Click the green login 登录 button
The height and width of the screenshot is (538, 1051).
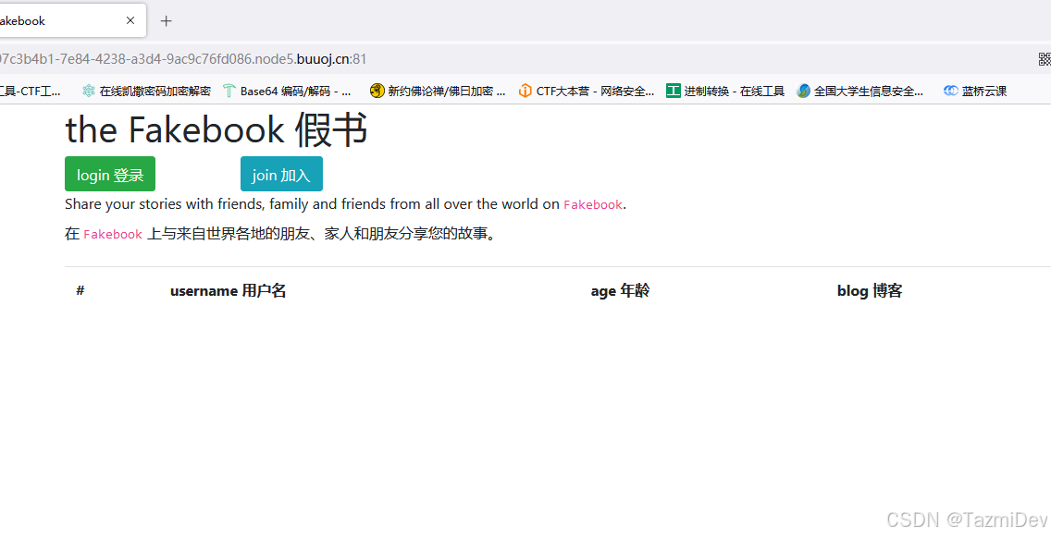pyautogui.click(x=110, y=174)
